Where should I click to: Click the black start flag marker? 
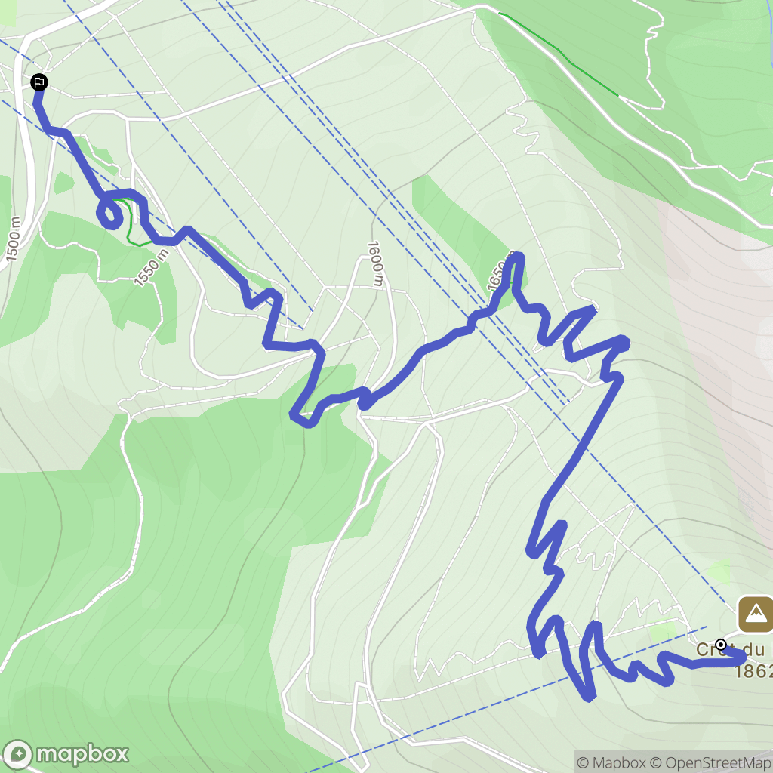tap(39, 82)
